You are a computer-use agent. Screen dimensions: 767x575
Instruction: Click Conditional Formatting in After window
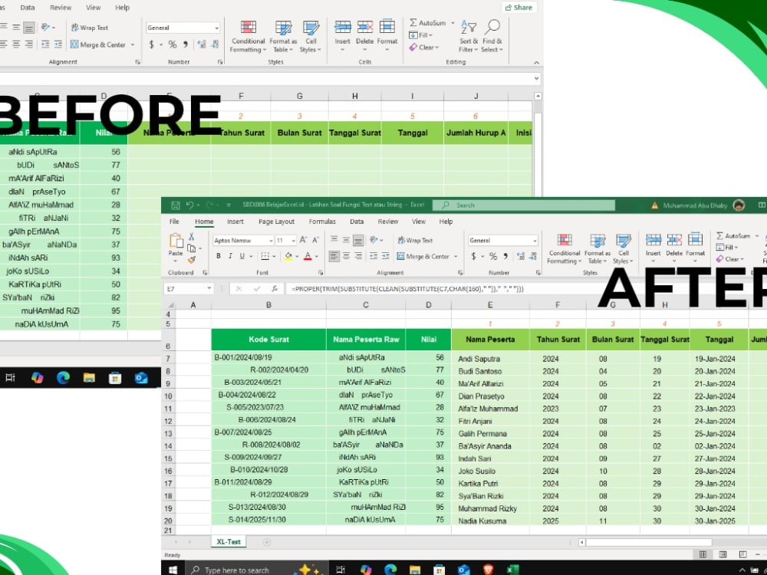pyautogui.click(x=564, y=249)
